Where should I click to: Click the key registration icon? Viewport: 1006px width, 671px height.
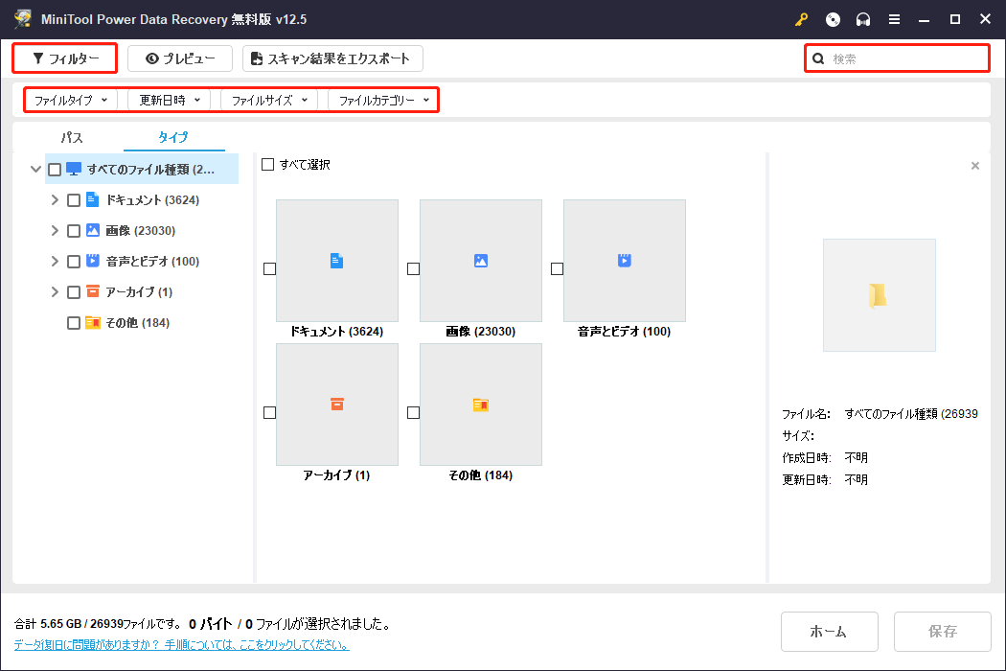click(x=801, y=19)
